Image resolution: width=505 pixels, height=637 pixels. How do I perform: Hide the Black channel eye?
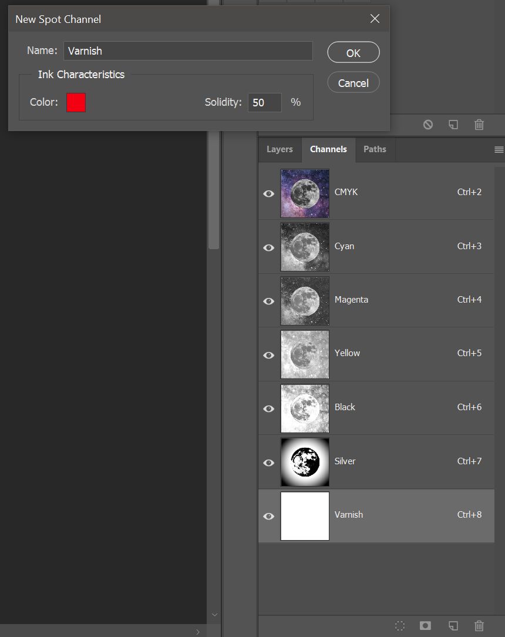(269, 408)
